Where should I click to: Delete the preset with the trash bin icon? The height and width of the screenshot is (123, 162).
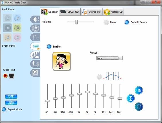click(139, 107)
